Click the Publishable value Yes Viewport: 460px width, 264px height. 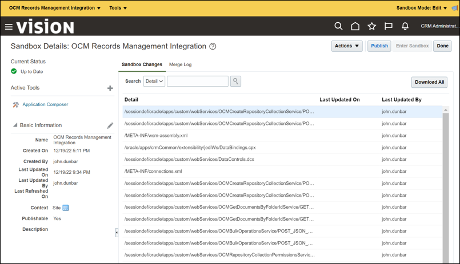pos(57,218)
